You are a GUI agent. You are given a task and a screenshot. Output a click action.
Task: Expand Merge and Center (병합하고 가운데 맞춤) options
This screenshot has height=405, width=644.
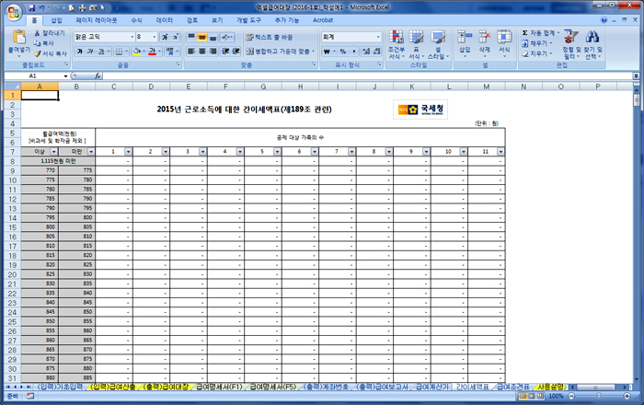coord(313,52)
